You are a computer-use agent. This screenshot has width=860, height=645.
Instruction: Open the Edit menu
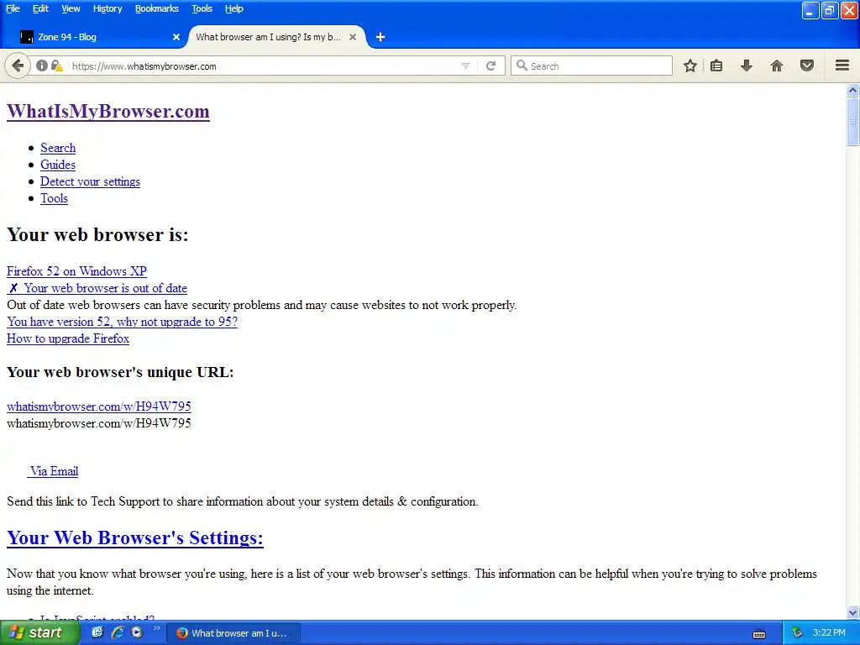[x=40, y=8]
